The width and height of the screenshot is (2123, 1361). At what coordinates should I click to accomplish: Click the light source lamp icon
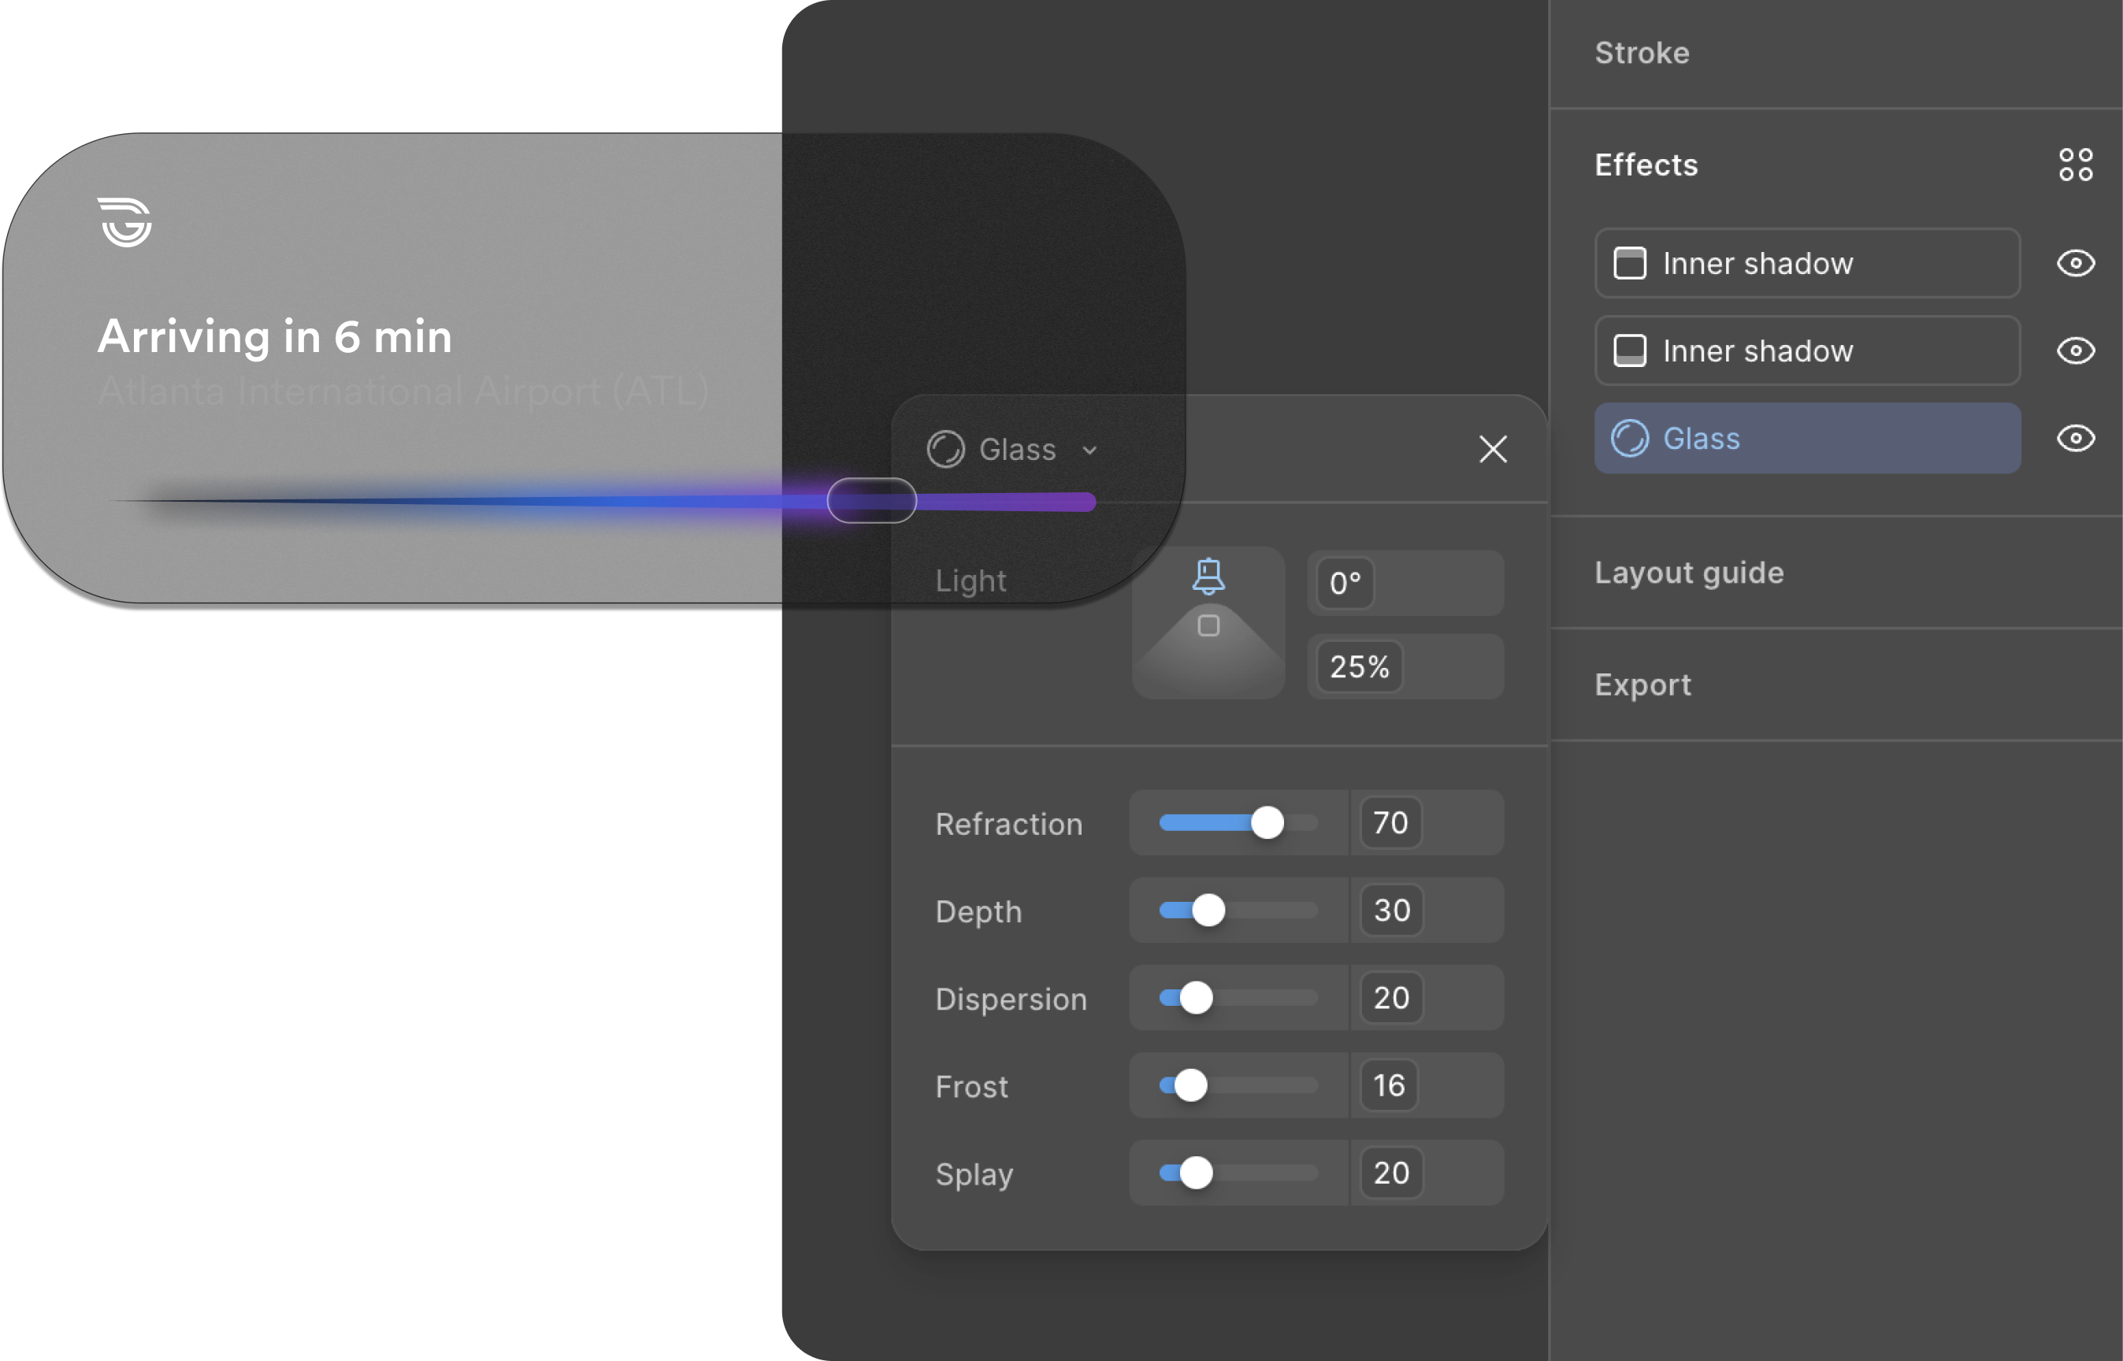click(x=1208, y=577)
